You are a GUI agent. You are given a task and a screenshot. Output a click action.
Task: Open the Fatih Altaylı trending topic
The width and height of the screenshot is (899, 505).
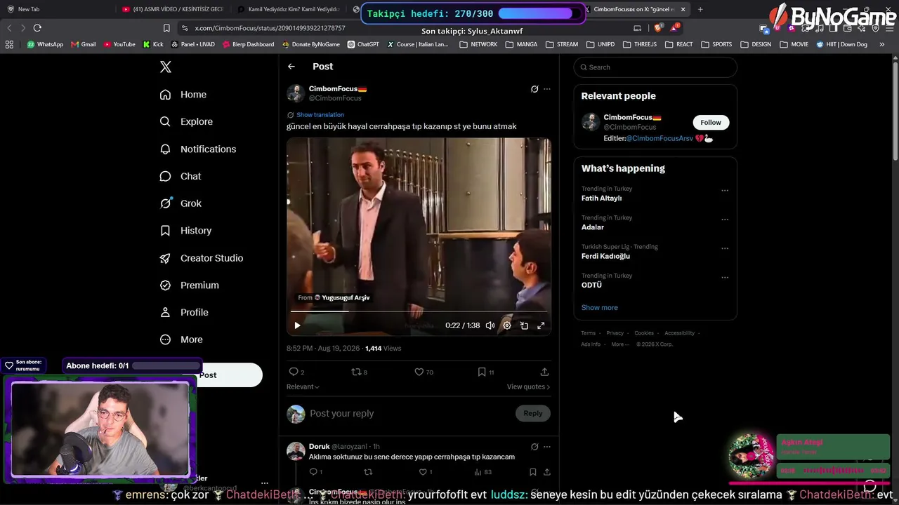(x=601, y=198)
